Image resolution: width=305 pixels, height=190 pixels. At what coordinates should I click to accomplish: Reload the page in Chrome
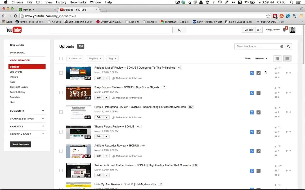point(16,16)
